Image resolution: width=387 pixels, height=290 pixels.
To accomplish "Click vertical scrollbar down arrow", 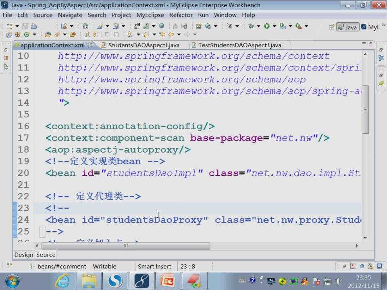I will [x=365, y=238].
